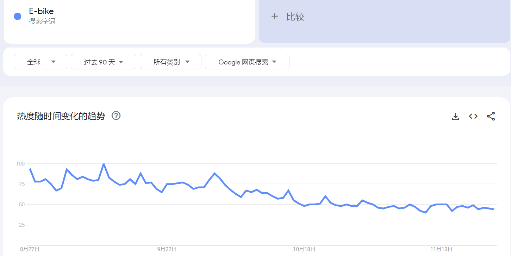Click the share icon above the chart

coord(491,116)
